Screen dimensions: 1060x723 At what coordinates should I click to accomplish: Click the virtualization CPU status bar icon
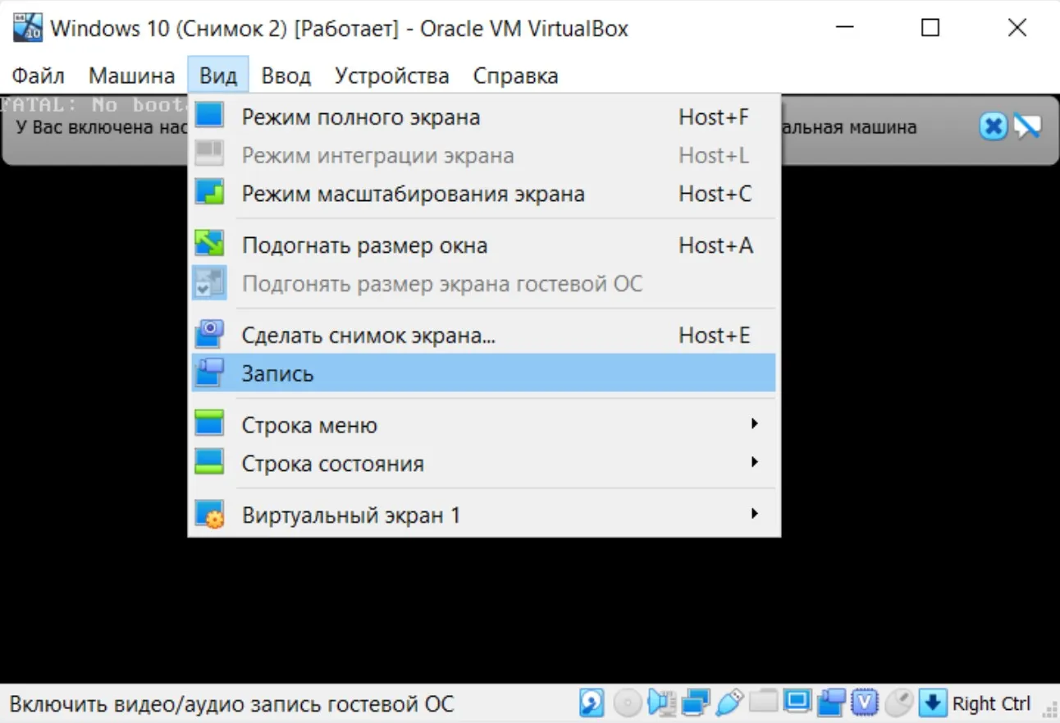tap(866, 702)
